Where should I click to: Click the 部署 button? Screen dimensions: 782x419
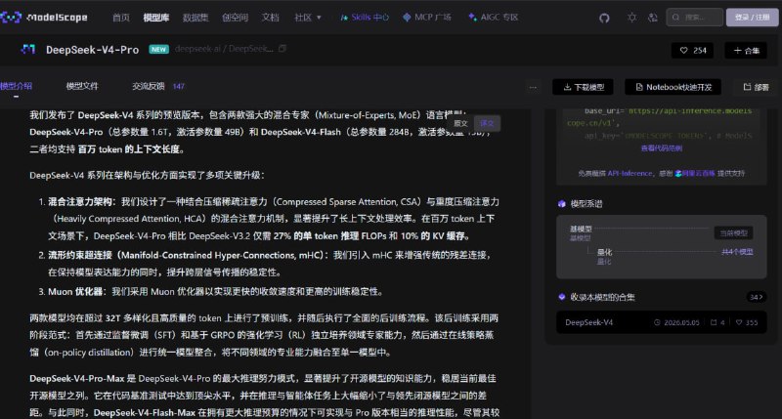756,87
